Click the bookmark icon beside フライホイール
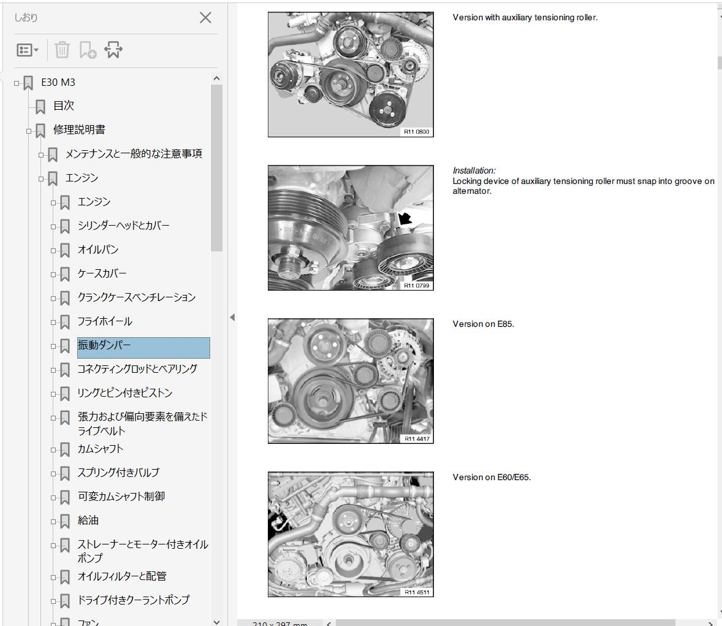Image resolution: width=722 pixels, height=626 pixels. [65, 323]
